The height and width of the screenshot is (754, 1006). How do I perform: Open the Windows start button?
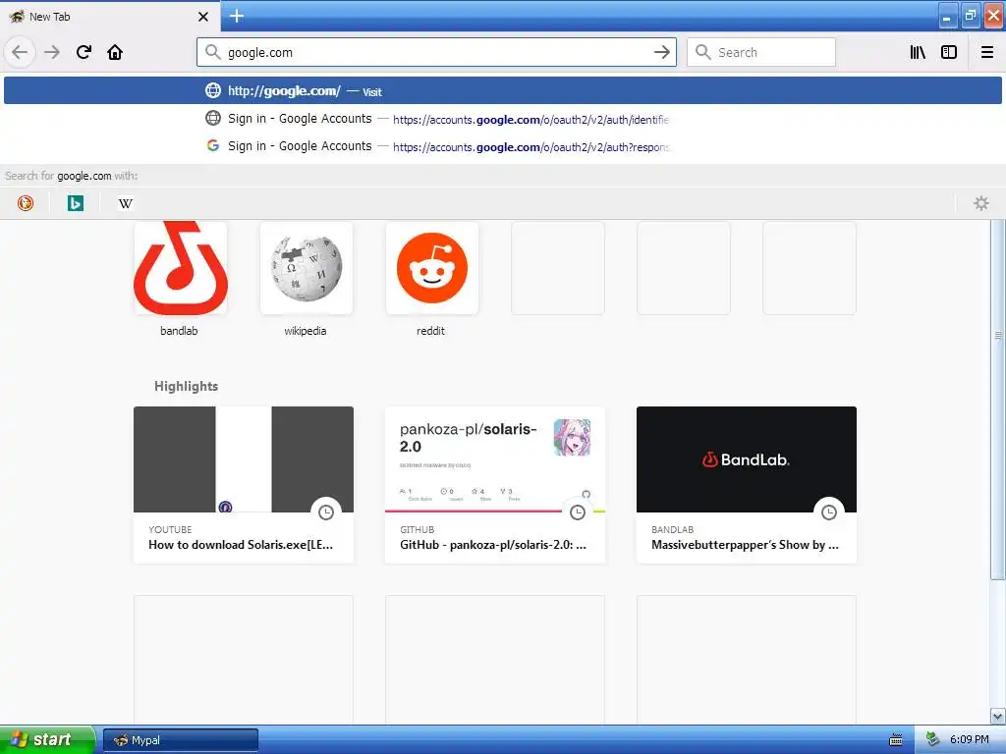47,739
